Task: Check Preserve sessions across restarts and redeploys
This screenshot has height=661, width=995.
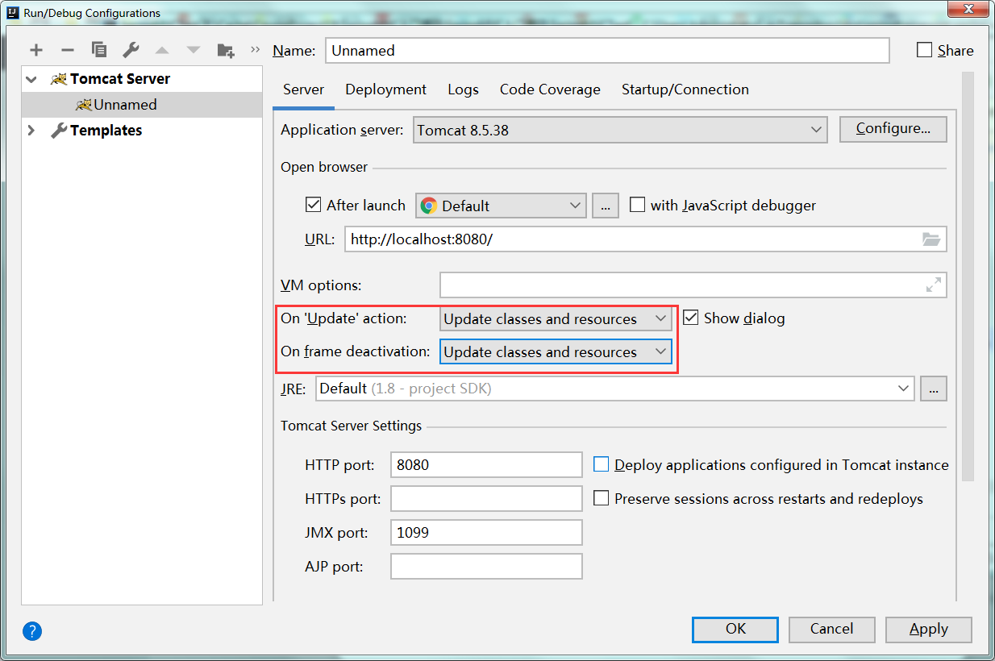Action: (601, 498)
